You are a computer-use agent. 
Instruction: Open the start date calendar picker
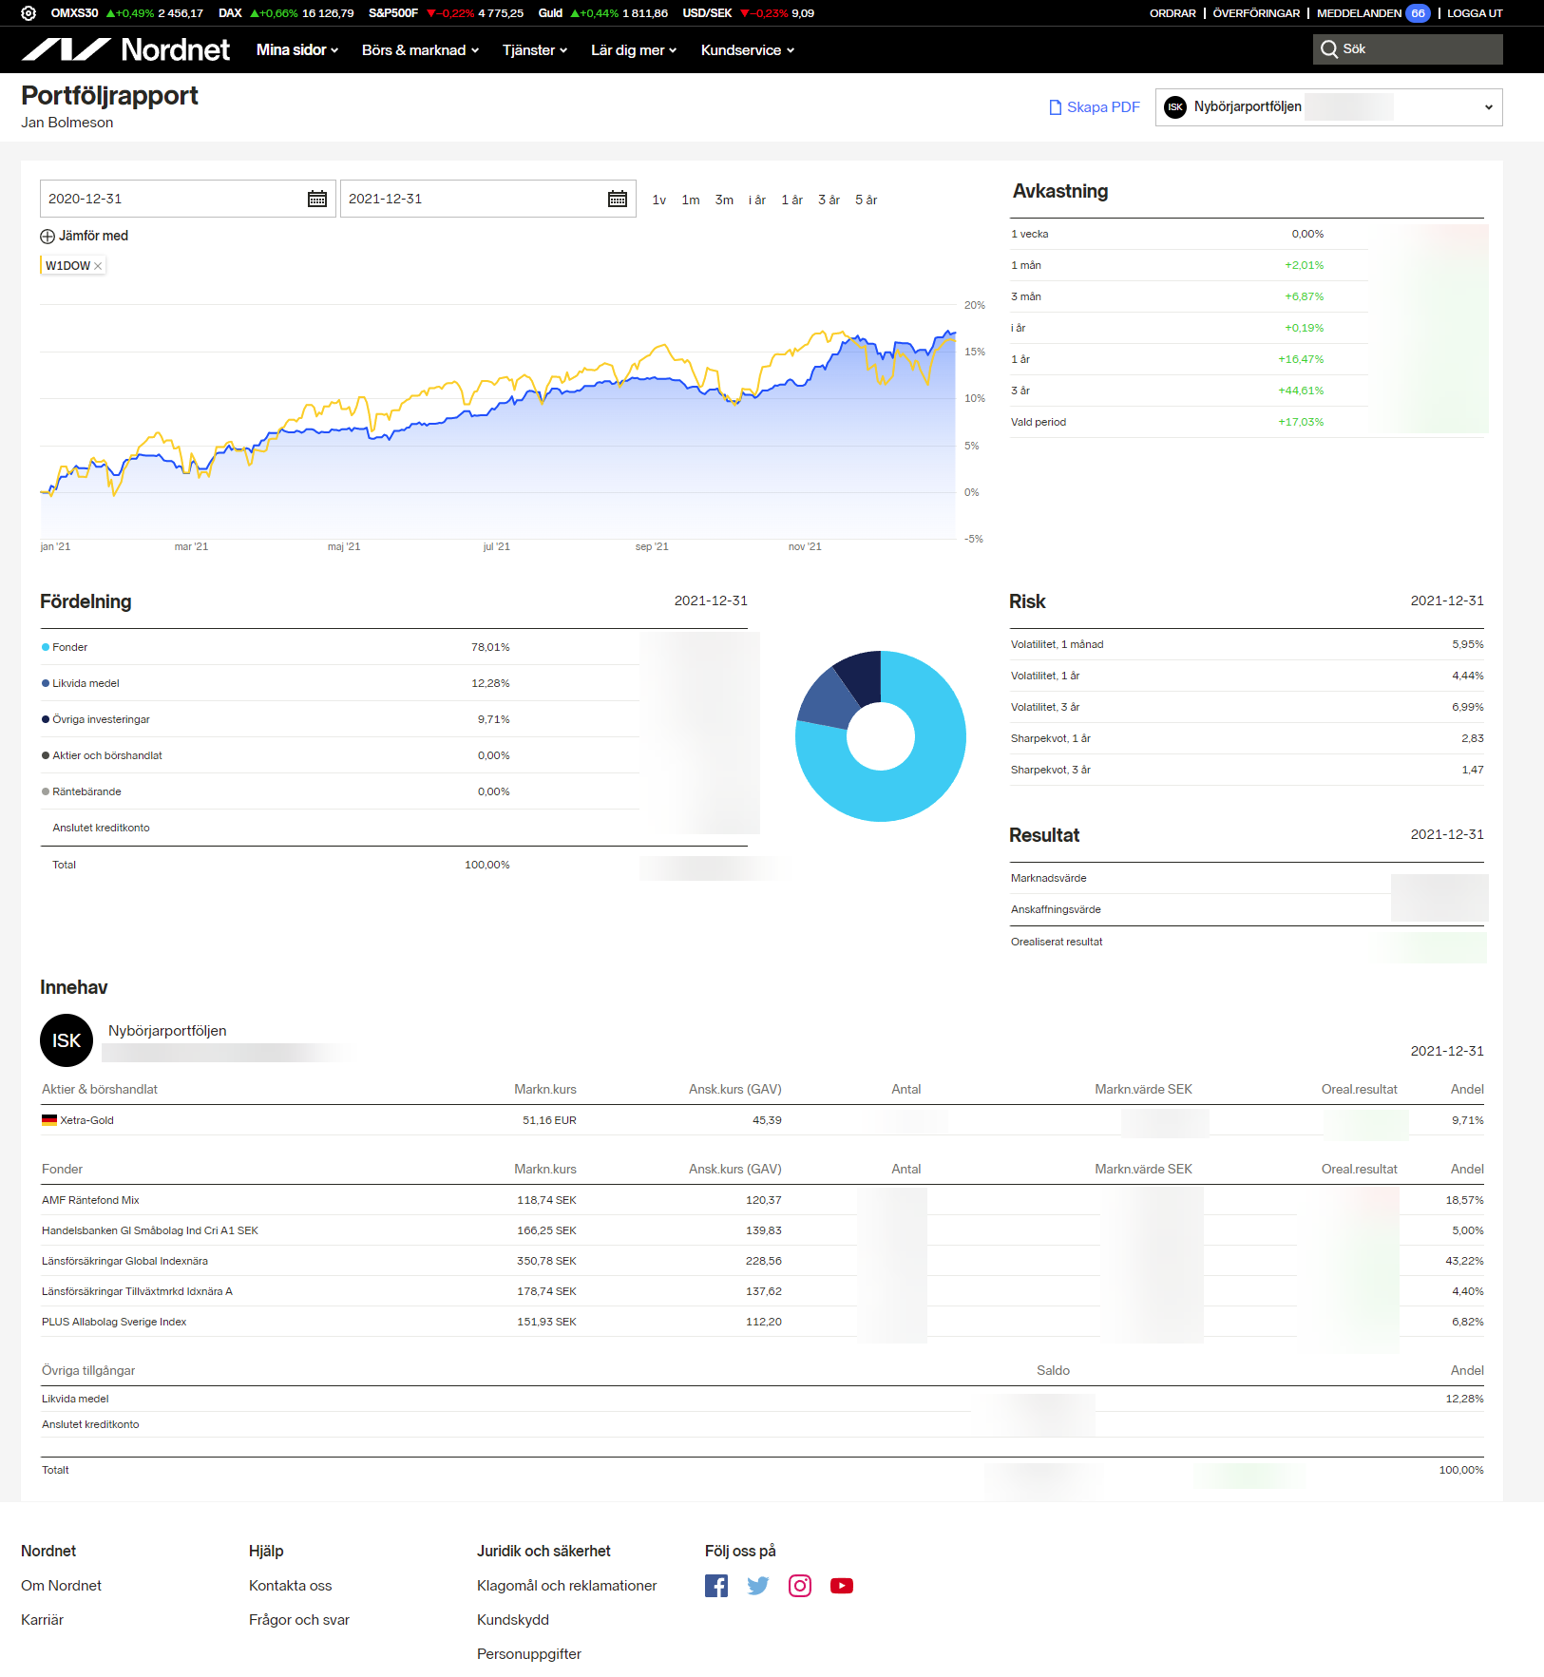click(317, 199)
